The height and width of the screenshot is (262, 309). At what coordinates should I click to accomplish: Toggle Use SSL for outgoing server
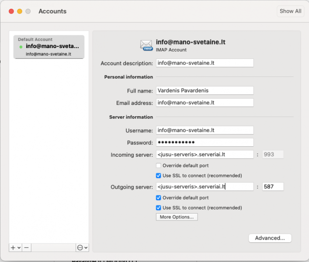pyautogui.click(x=159, y=207)
